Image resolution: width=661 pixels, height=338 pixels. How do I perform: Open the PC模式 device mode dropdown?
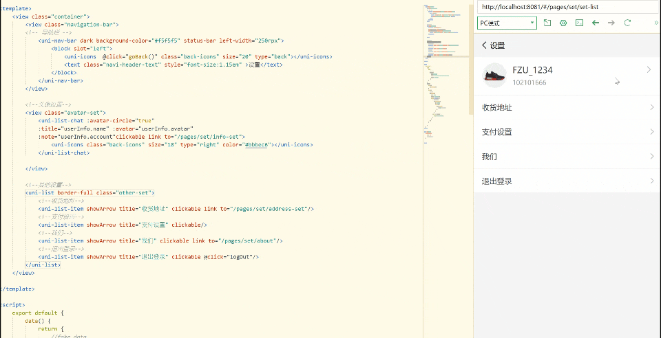(x=507, y=23)
